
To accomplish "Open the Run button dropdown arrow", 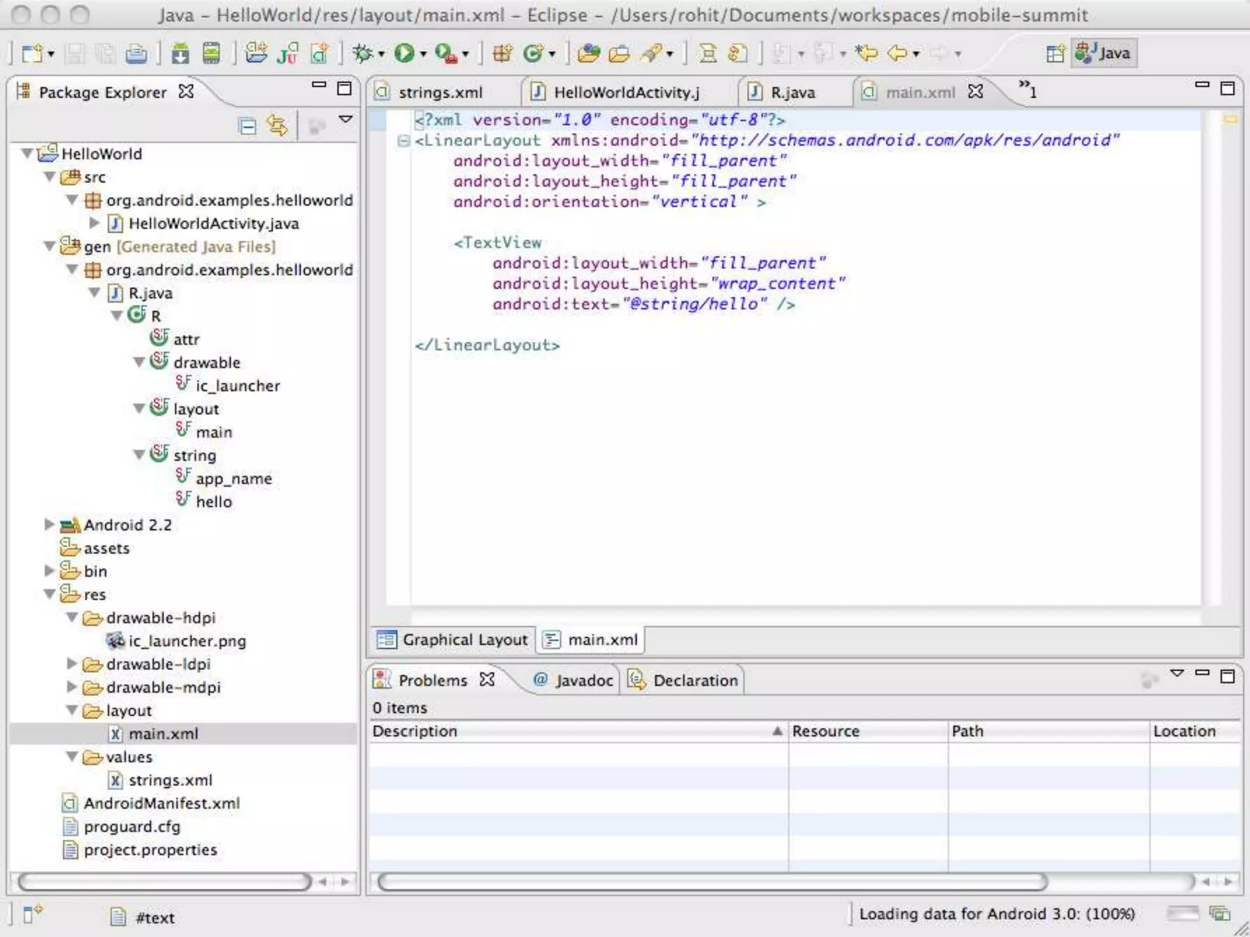I will pyautogui.click(x=423, y=55).
